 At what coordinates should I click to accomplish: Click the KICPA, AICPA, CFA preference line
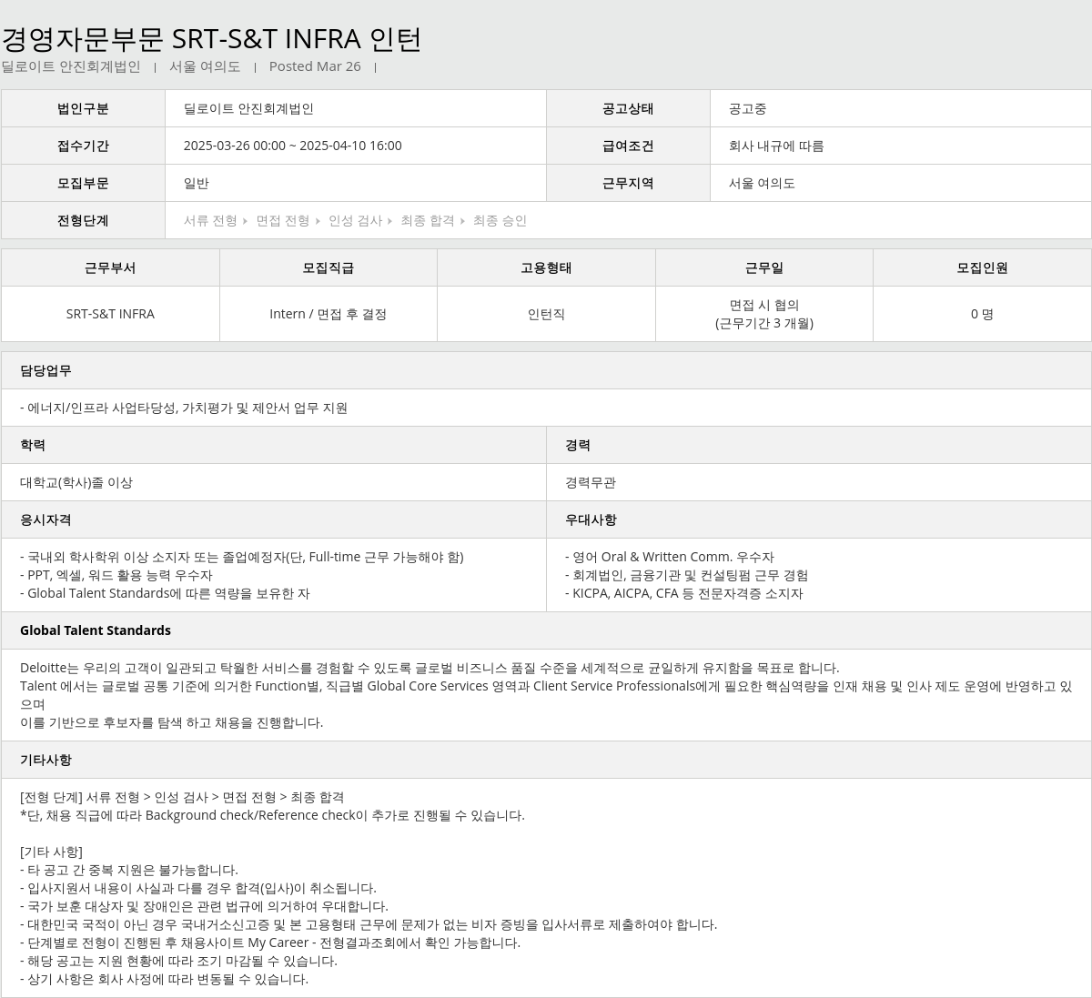pos(684,593)
